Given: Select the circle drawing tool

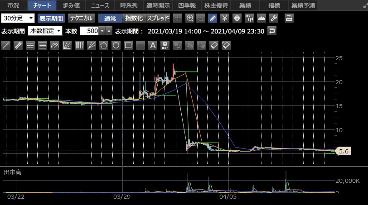Looking at the screenshot, I should tap(116, 45).
